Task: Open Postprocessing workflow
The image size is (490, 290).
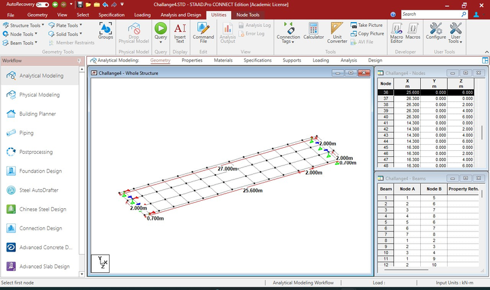Action: pyautogui.click(x=36, y=151)
